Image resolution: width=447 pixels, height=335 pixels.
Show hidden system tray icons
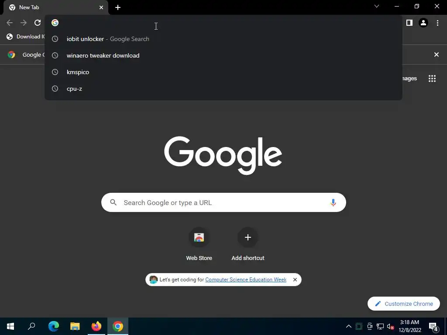tap(348, 326)
